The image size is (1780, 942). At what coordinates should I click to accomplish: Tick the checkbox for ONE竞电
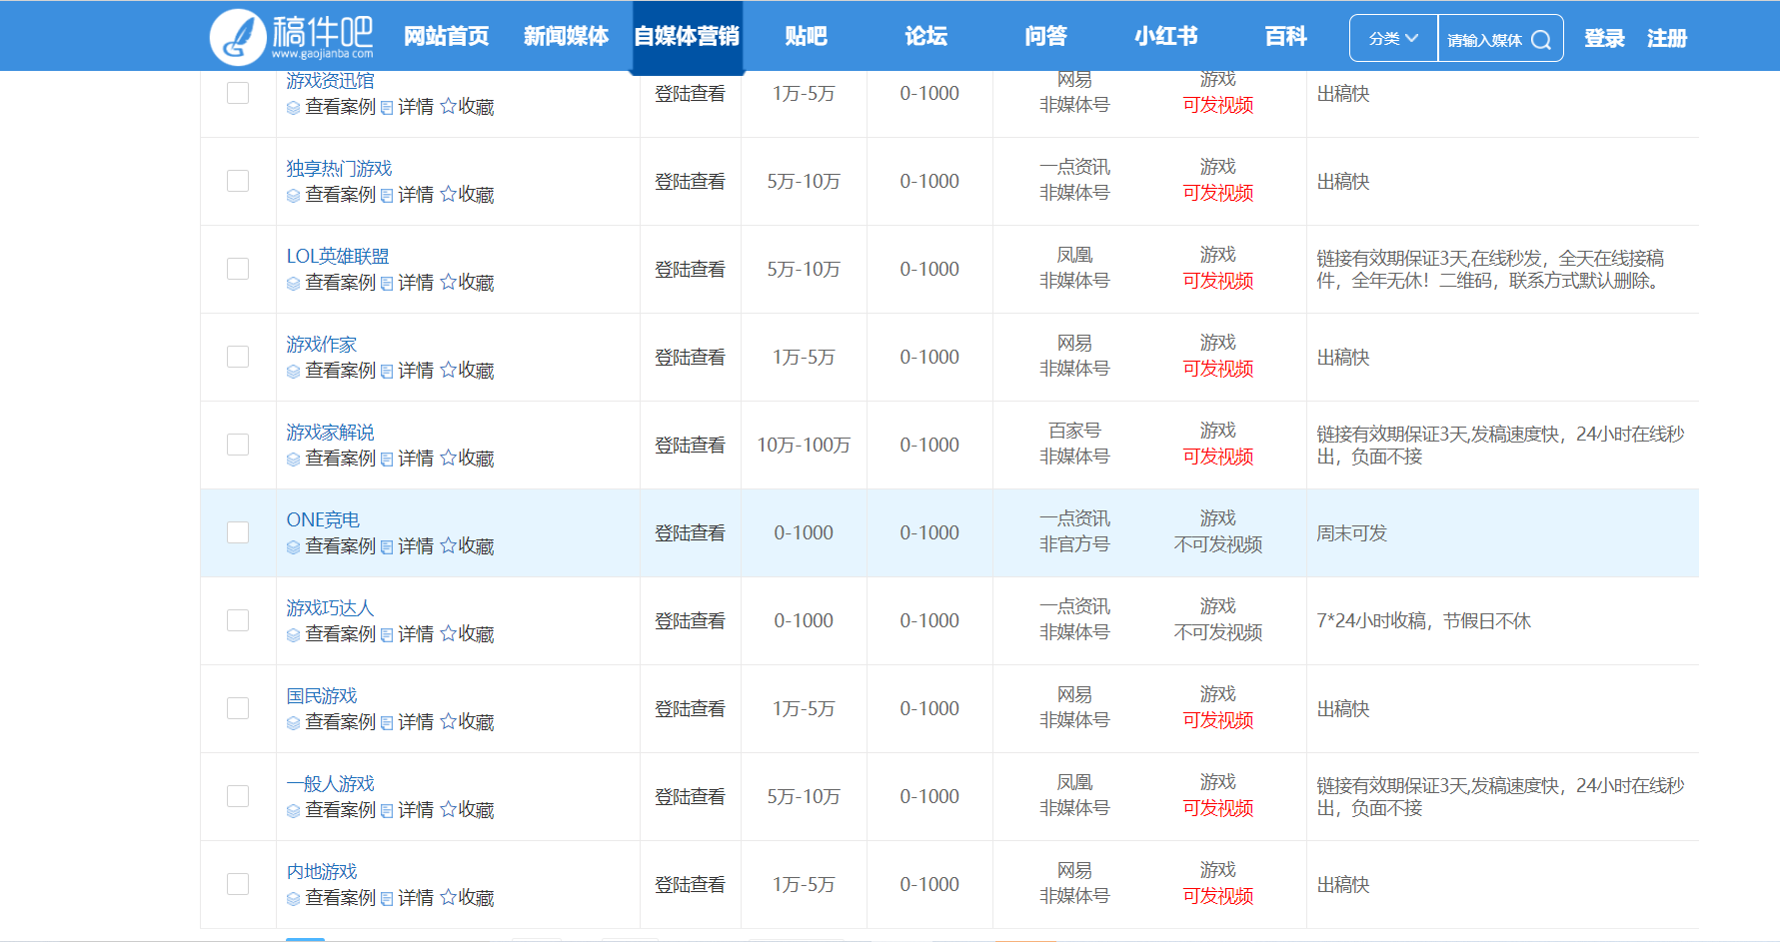coord(238,532)
